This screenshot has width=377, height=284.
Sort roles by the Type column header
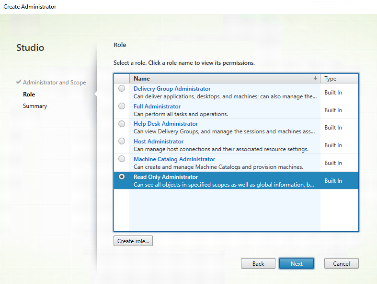(x=339, y=79)
